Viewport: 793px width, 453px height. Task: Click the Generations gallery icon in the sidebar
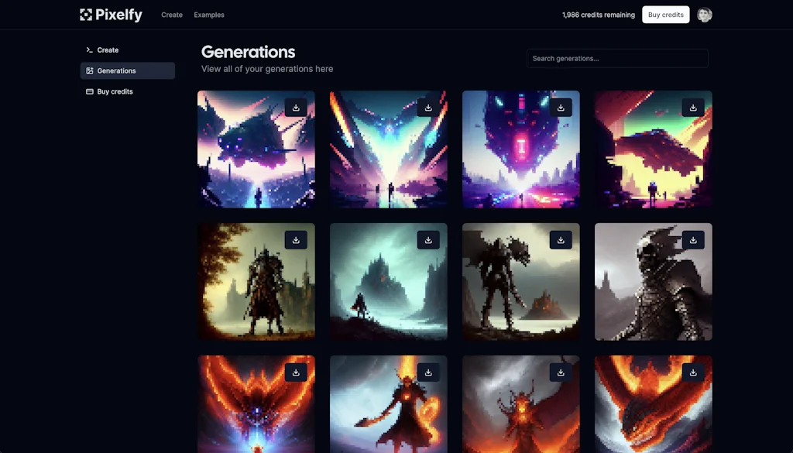(x=88, y=70)
